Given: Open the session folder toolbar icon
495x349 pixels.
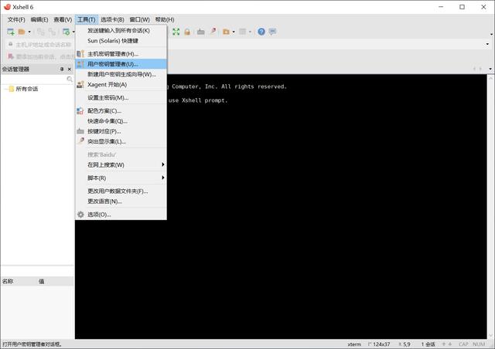Looking at the screenshot, I should point(22,32).
